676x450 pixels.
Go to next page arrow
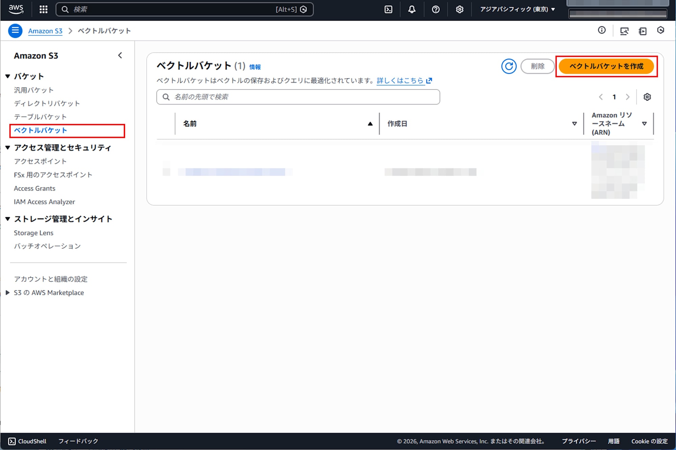[x=627, y=97]
